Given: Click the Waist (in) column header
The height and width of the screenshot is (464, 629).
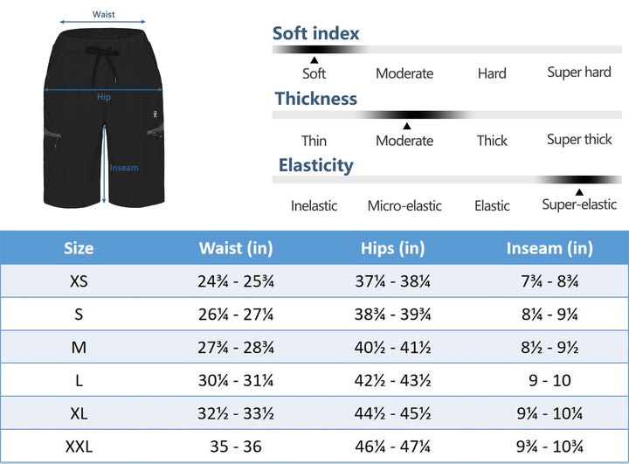Looking at the screenshot, I should coord(236,248).
